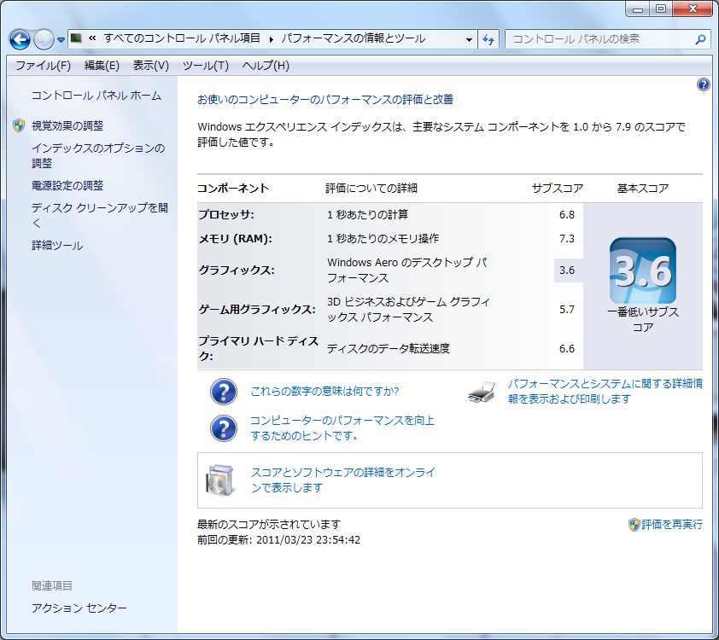Click the control panel icon in address bar
719x640 pixels.
pyautogui.click(x=77, y=38)
